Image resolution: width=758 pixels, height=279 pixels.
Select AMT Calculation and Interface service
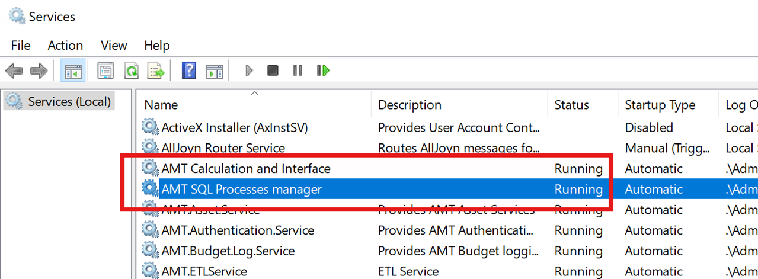[x=246, y=168]
